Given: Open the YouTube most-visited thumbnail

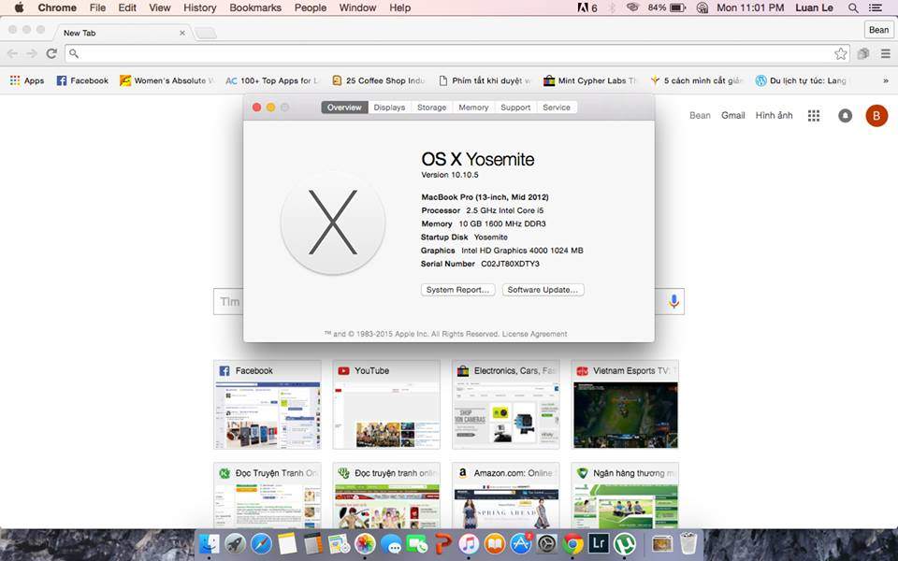Looking at the screenshot, I should tap(385, 405).
